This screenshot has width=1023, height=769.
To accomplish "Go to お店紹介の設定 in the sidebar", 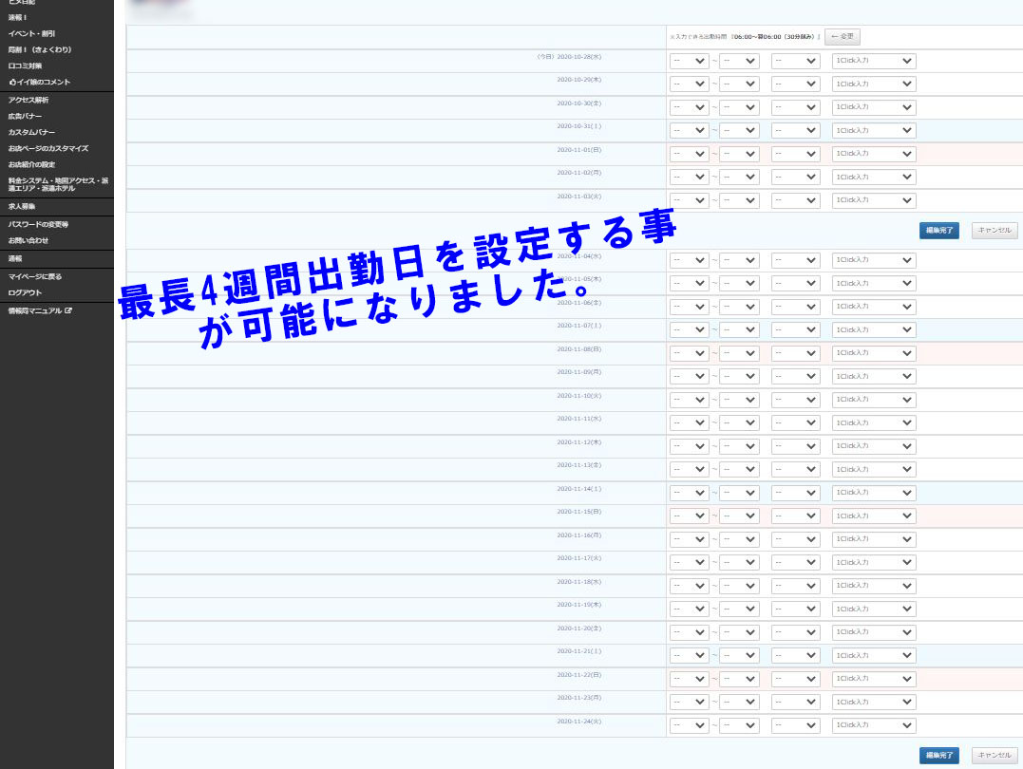I will pyautogui.click(x=31, y=165).
